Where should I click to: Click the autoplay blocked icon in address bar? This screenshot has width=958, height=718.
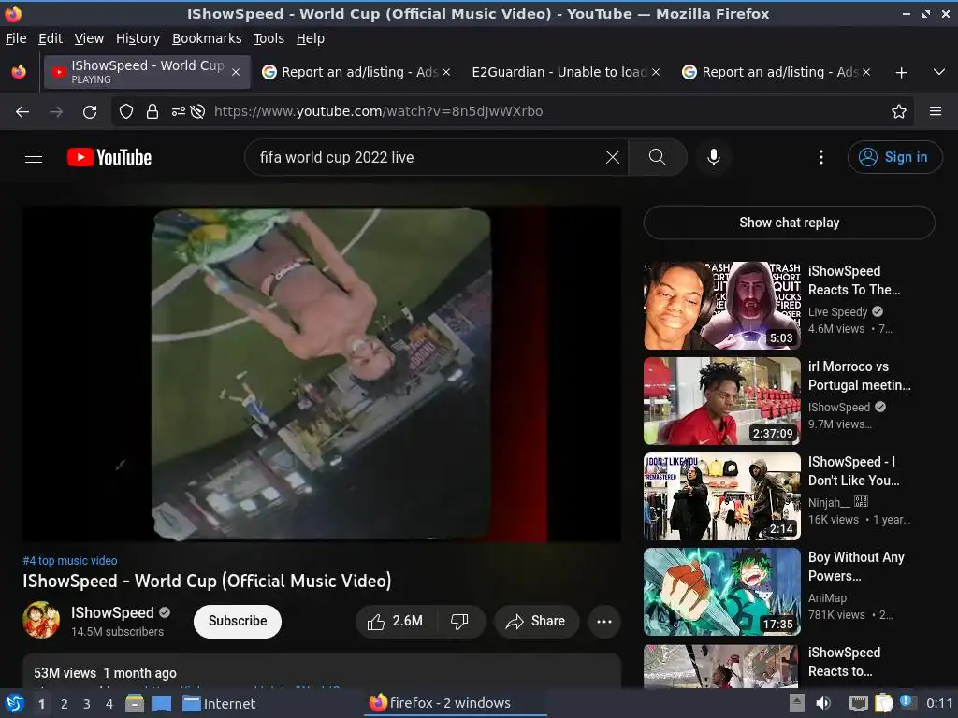click(197, 112)
